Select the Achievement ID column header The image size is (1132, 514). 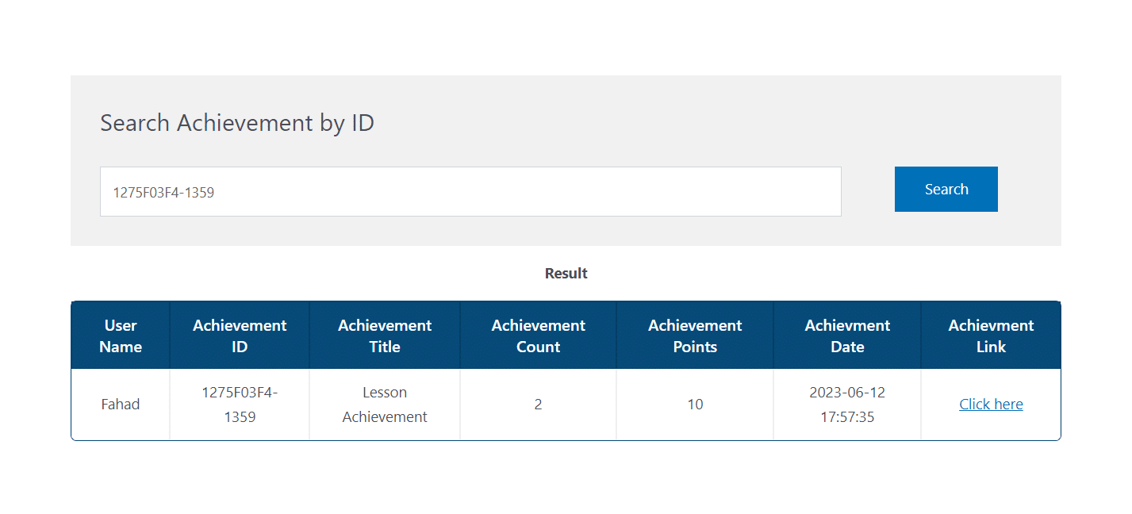240,336
